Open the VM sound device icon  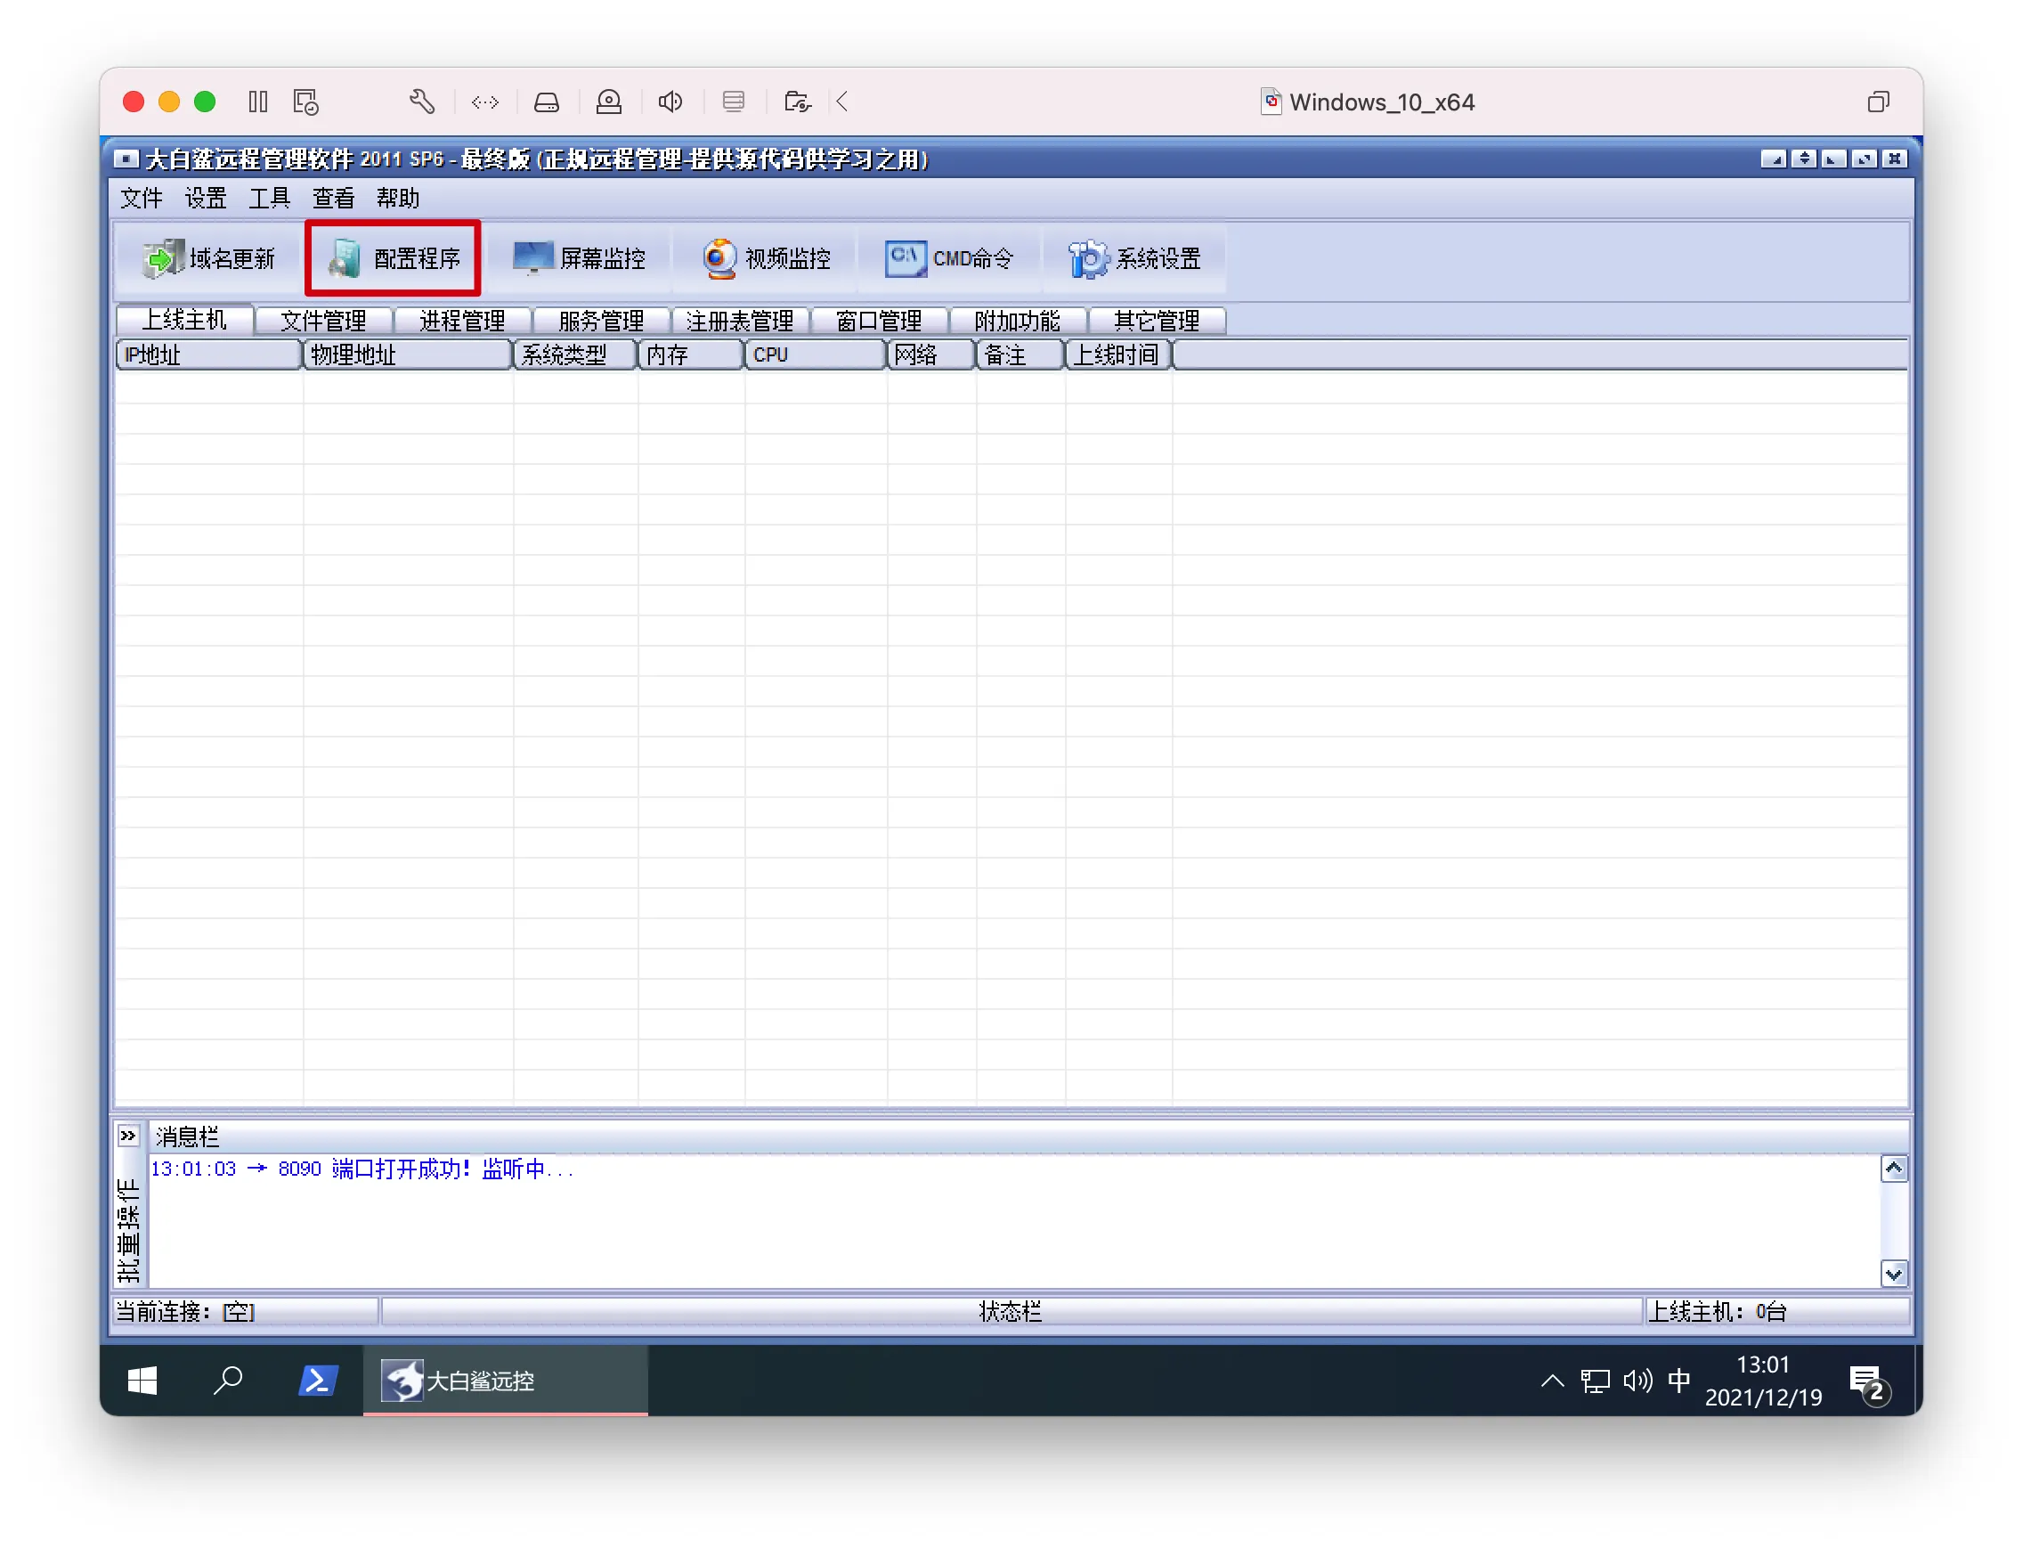click(670, 102)
